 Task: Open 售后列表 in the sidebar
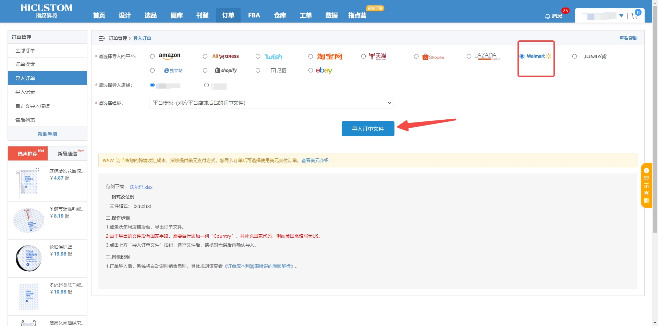47,120
